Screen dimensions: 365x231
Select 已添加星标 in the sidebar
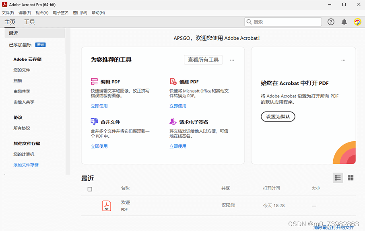coord(20,45)
